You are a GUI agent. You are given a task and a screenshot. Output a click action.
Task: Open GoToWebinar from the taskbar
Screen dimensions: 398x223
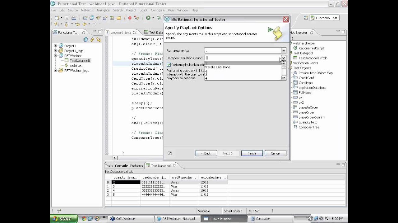(131, 219)
